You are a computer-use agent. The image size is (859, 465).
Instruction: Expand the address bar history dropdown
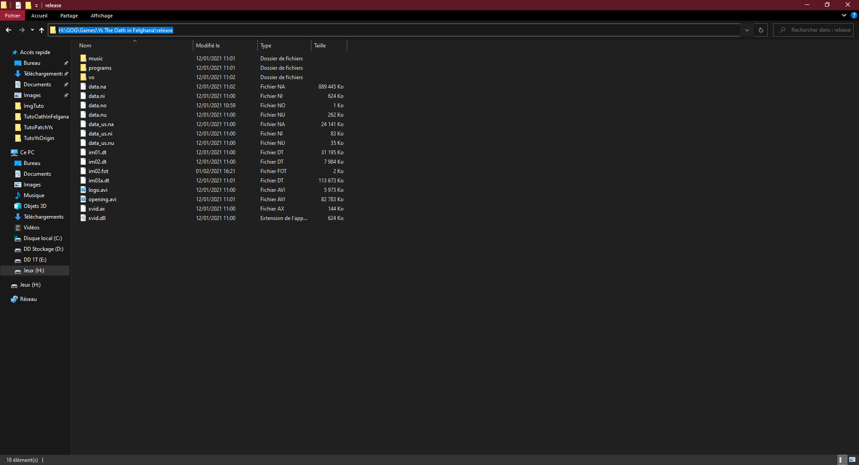(747, 30)
